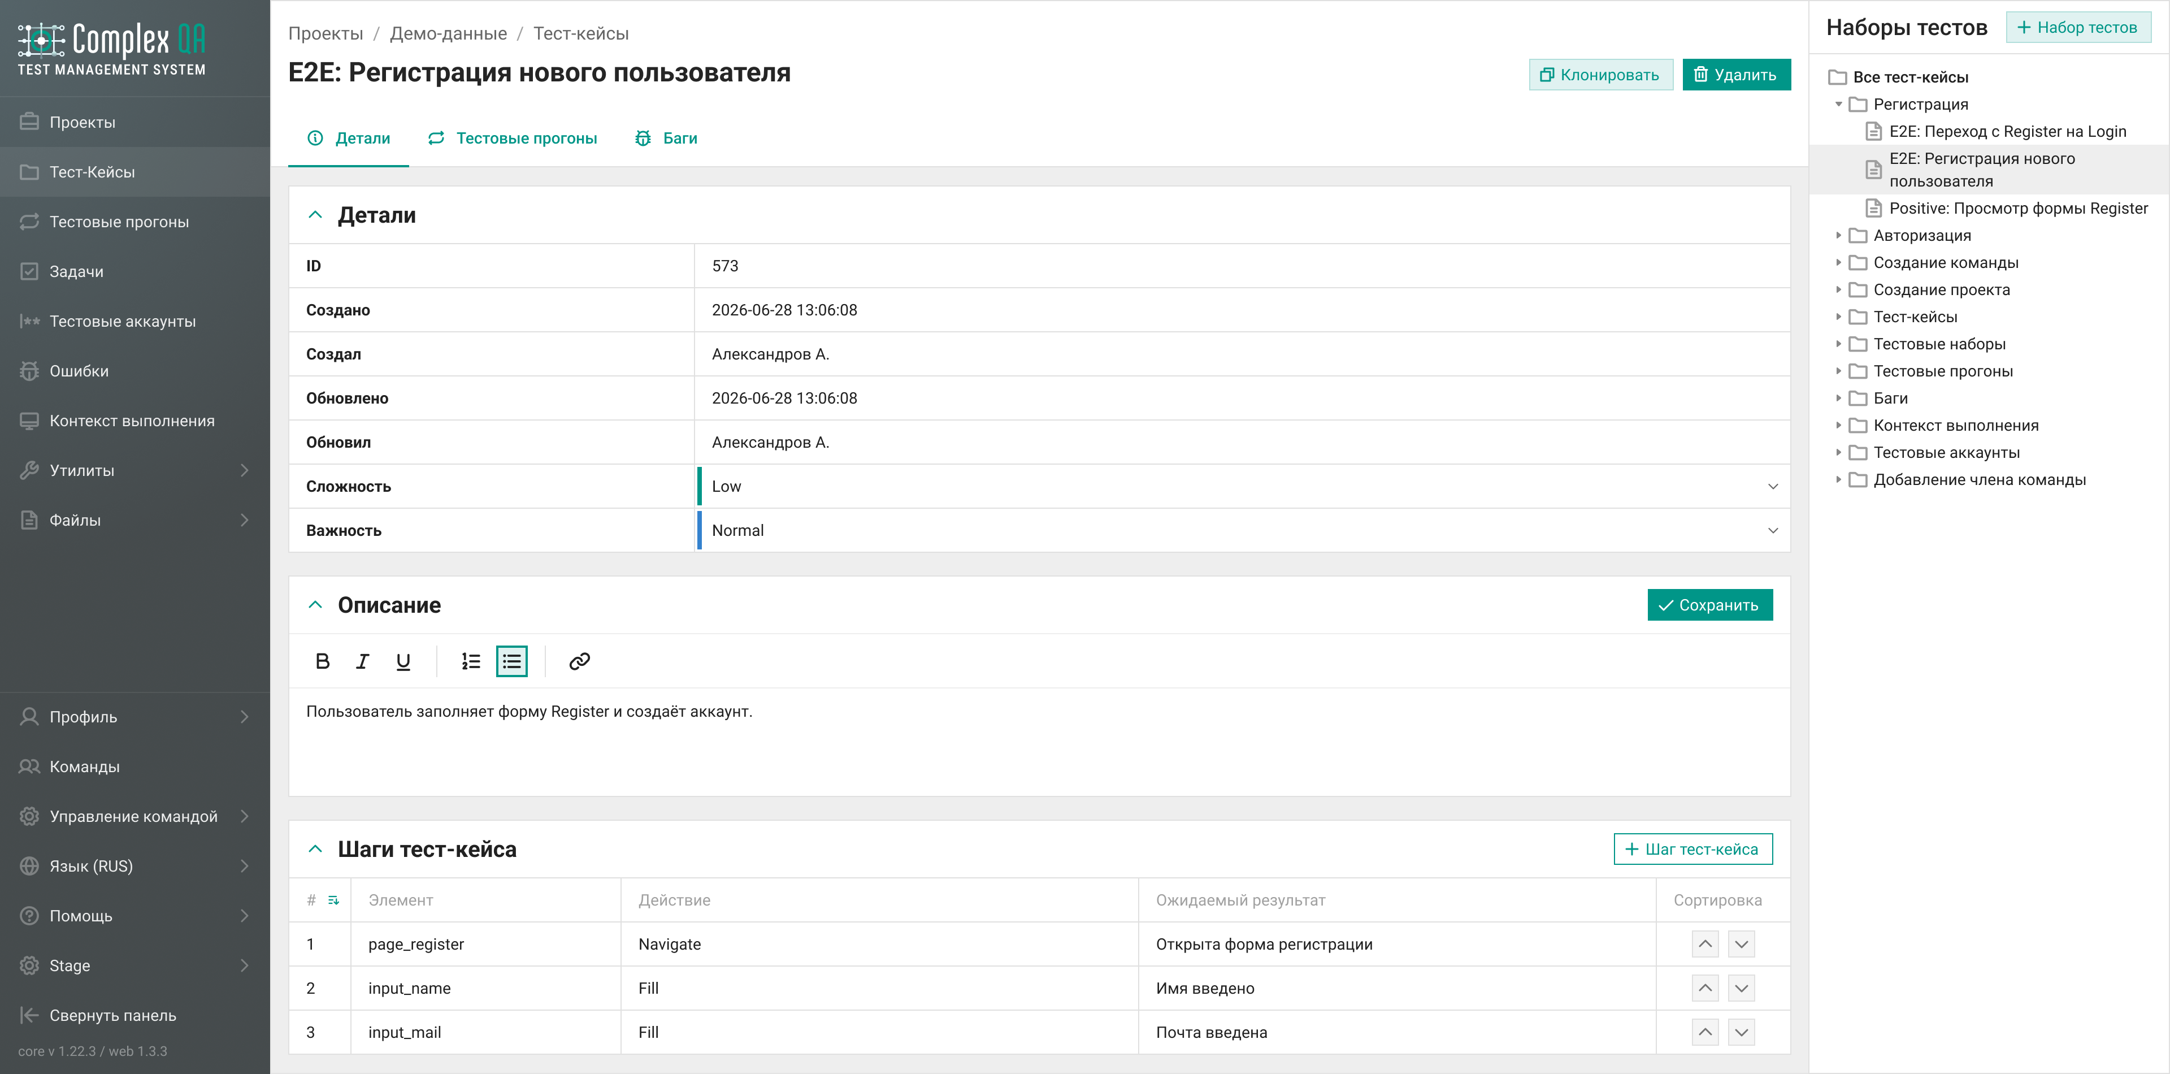Create a new Набор тестов

click(x=2077, y=27)
